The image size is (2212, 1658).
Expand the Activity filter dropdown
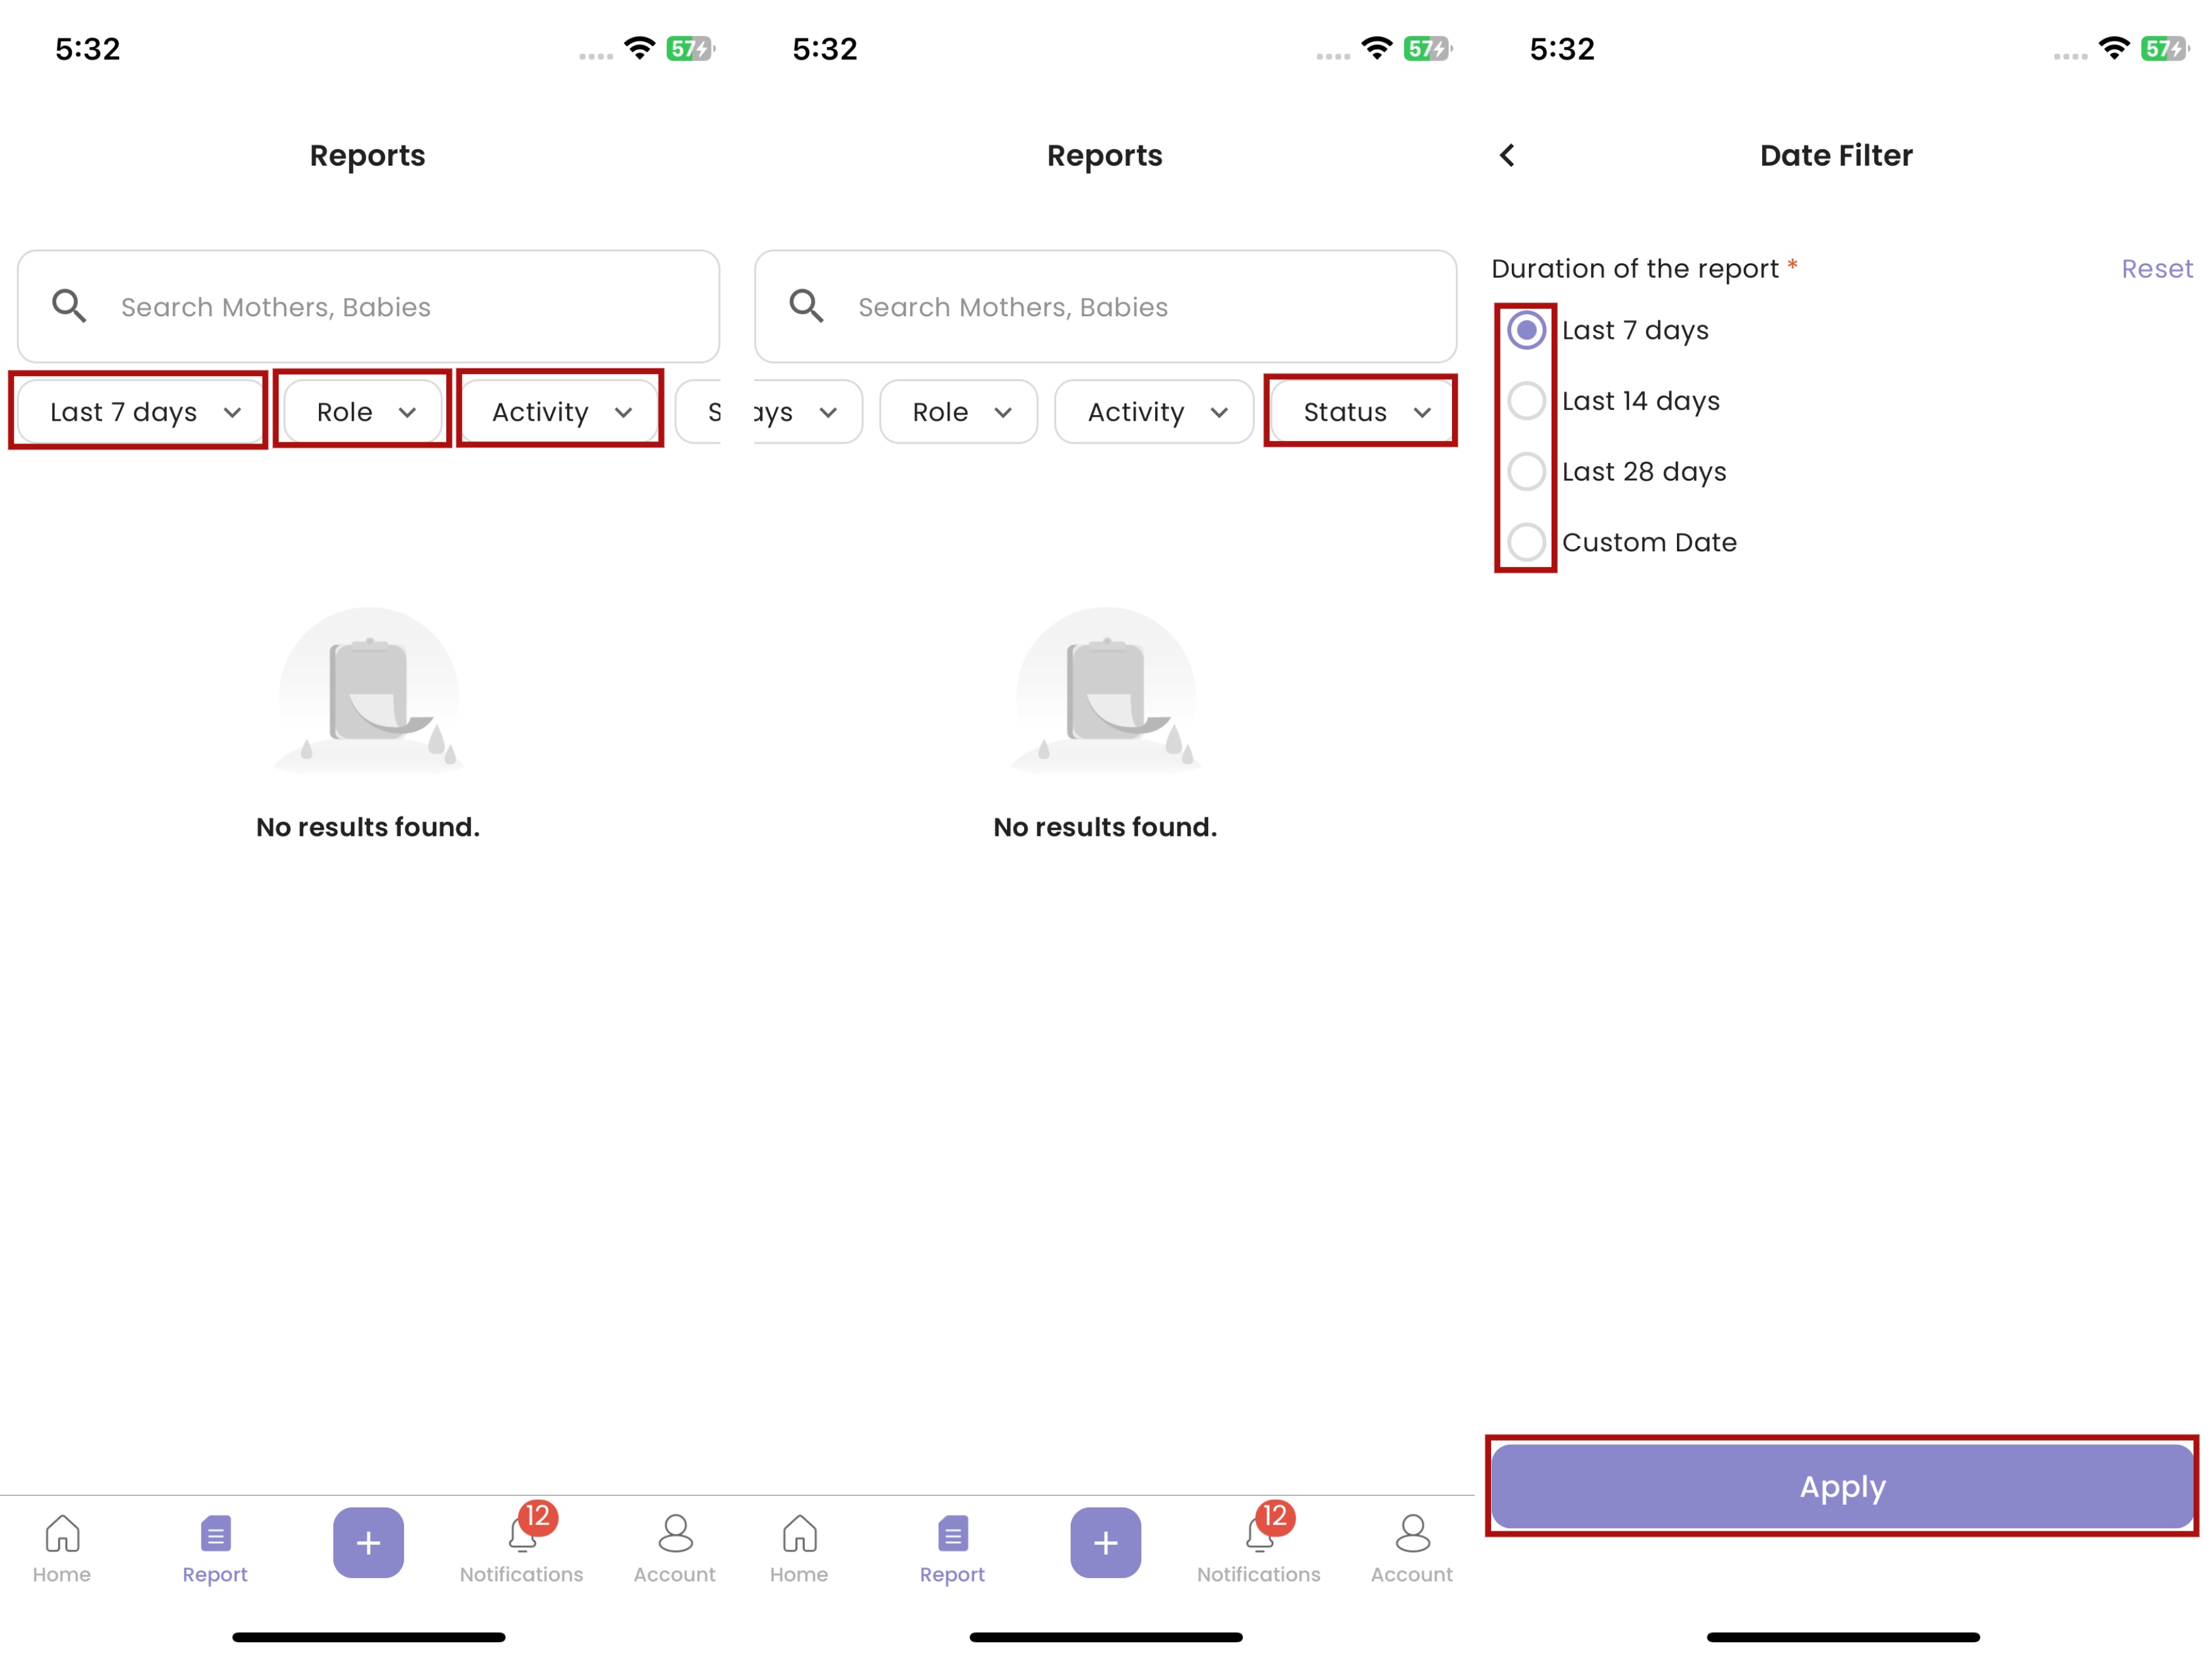click(559, 411)
